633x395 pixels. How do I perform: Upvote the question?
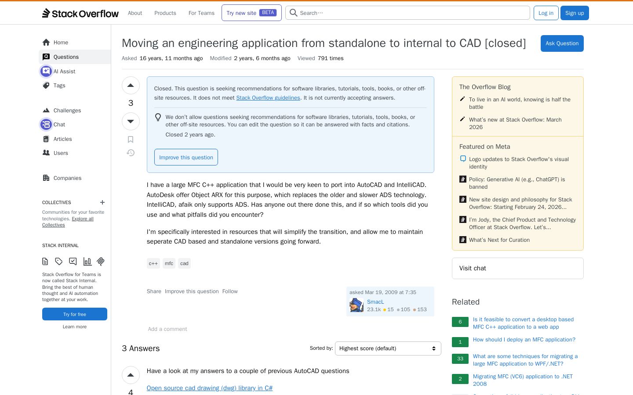(x=131, y=85)
